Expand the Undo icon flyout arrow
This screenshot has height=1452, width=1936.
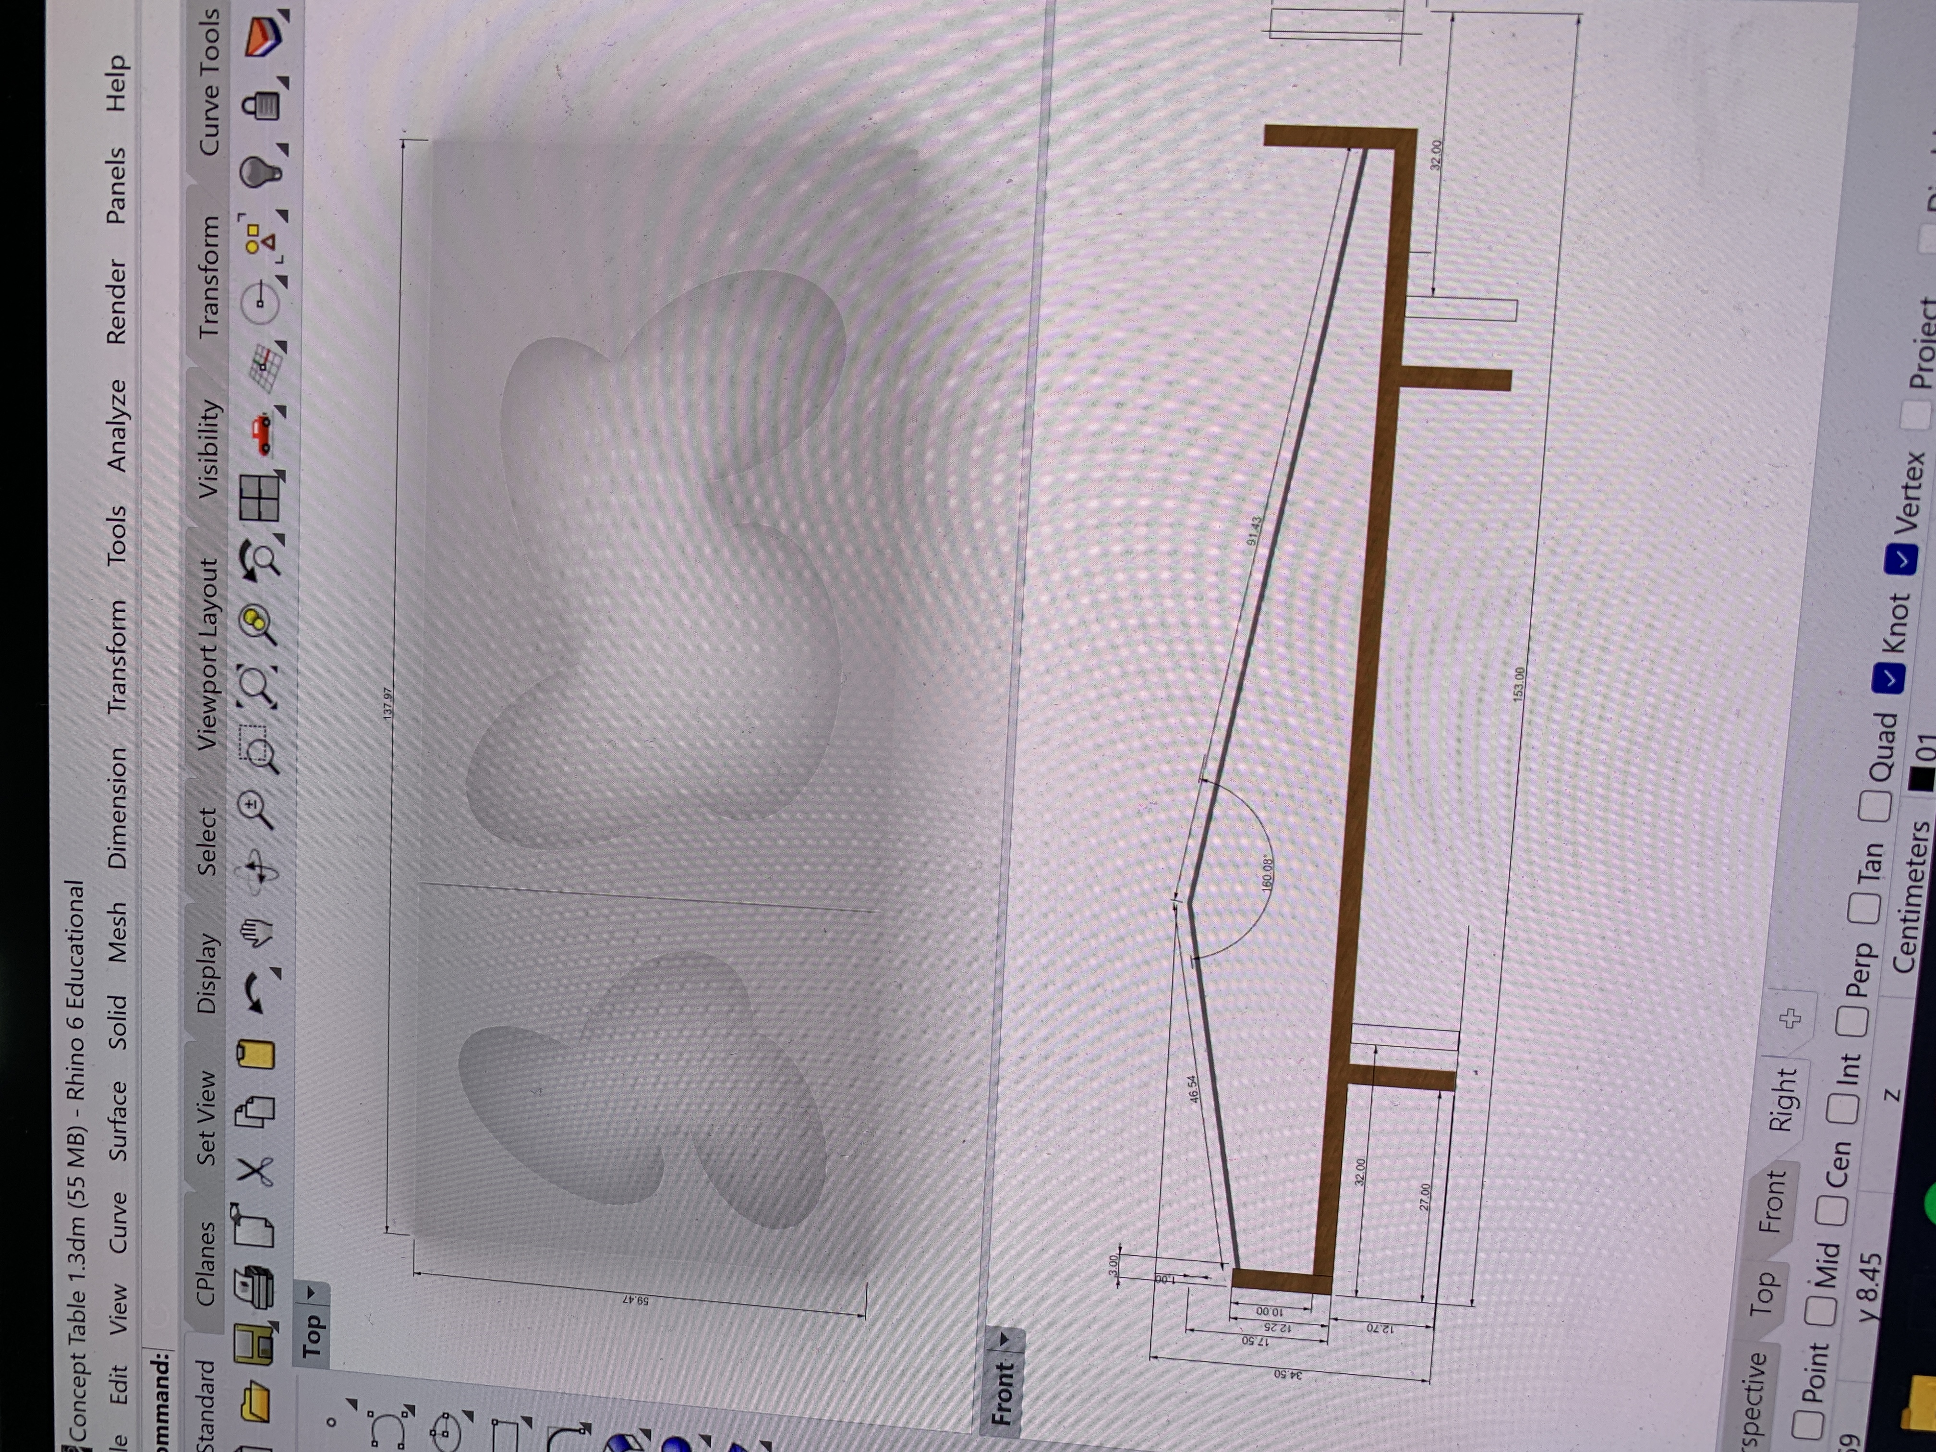coord(277,973)
